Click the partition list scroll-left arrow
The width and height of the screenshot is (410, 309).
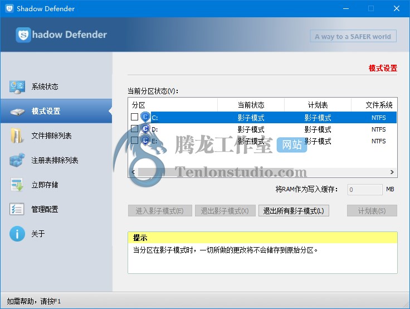click(133, 172)
